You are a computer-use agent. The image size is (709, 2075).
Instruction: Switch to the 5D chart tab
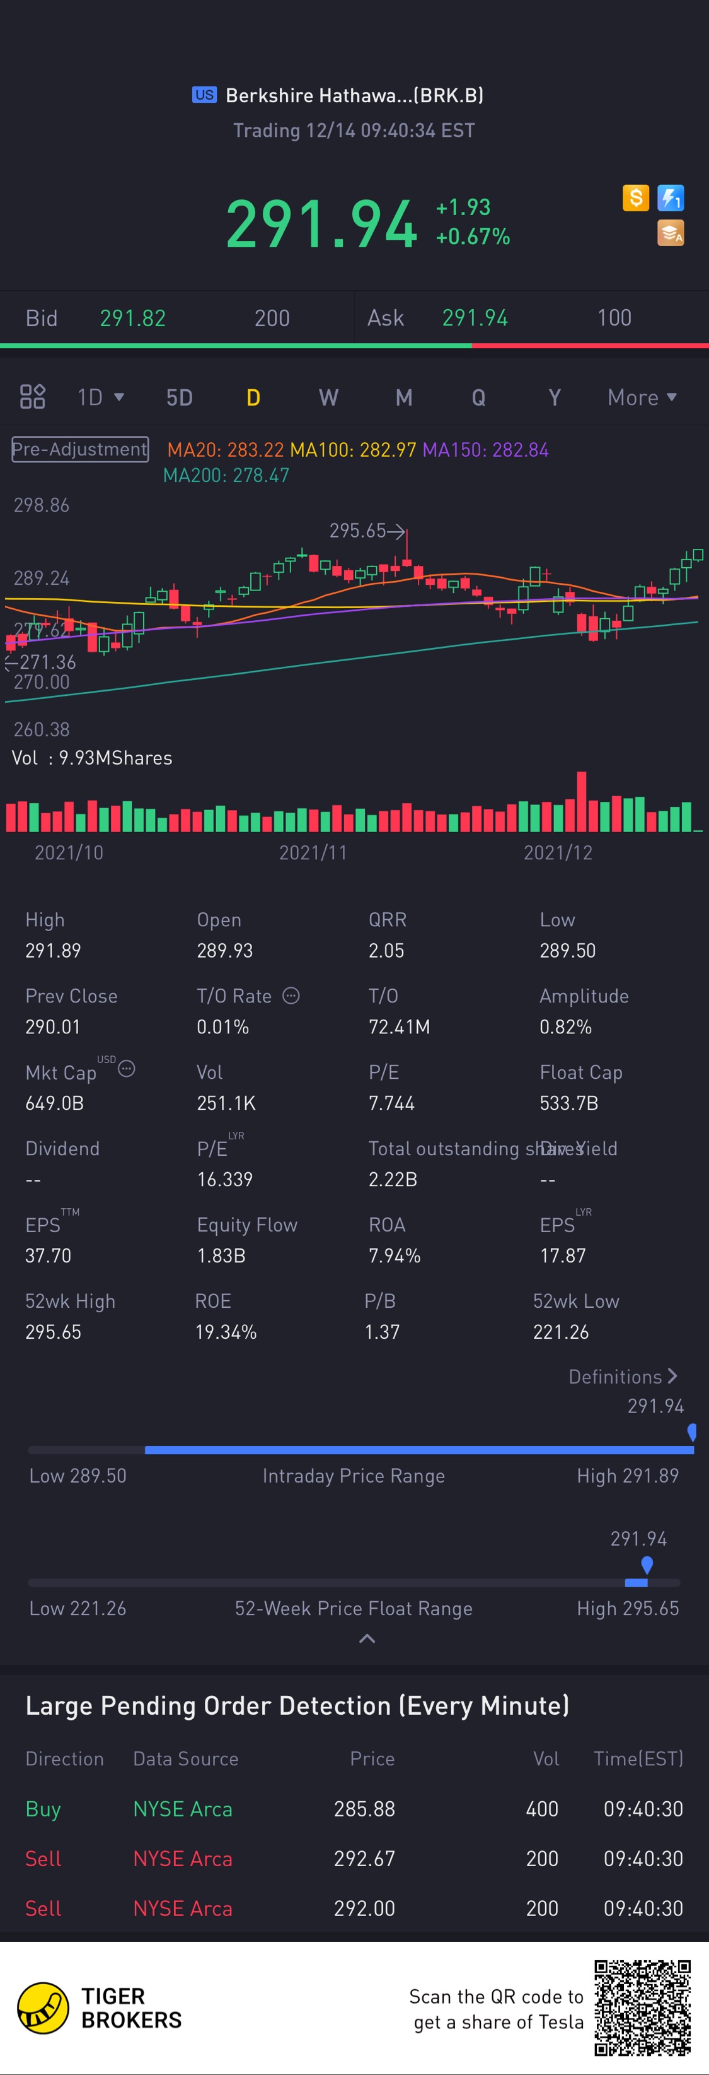(x=180, y=397)
